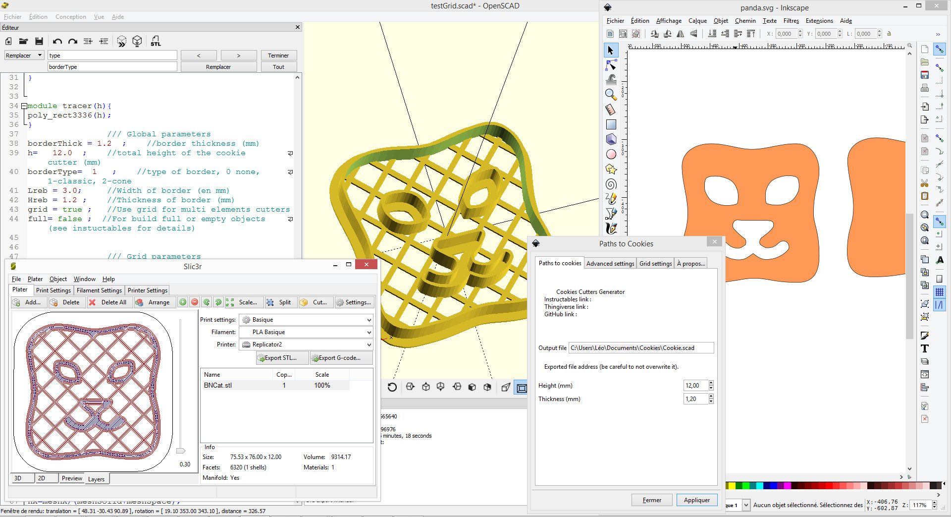Enable snapping in Inkscape's snap toolbar
Screen dimensions: 951x517
[940, 50]
